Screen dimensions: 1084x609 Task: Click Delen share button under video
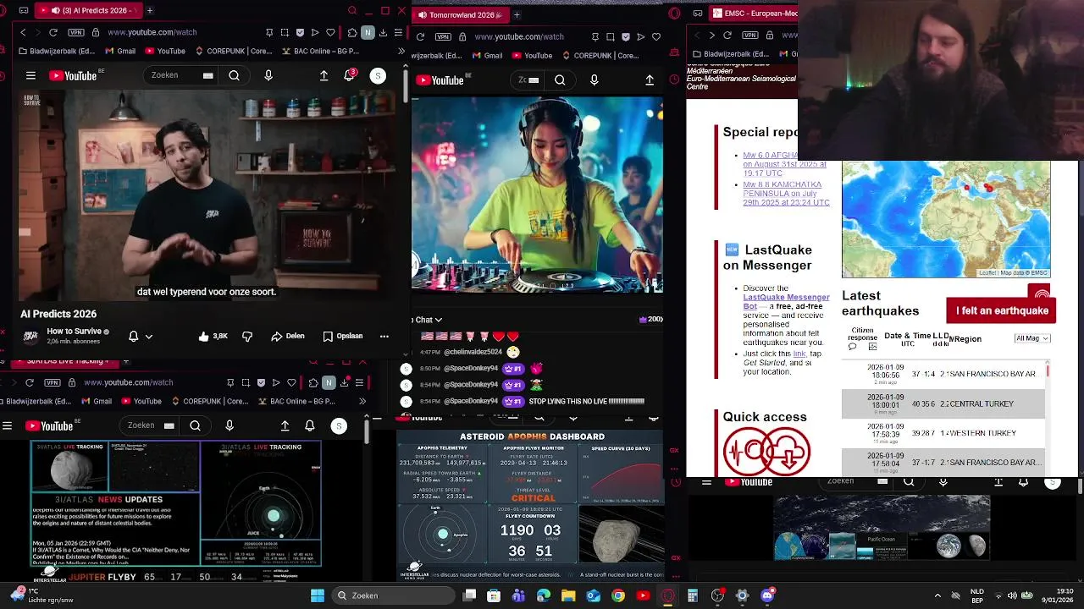click(x=288, y=336)
